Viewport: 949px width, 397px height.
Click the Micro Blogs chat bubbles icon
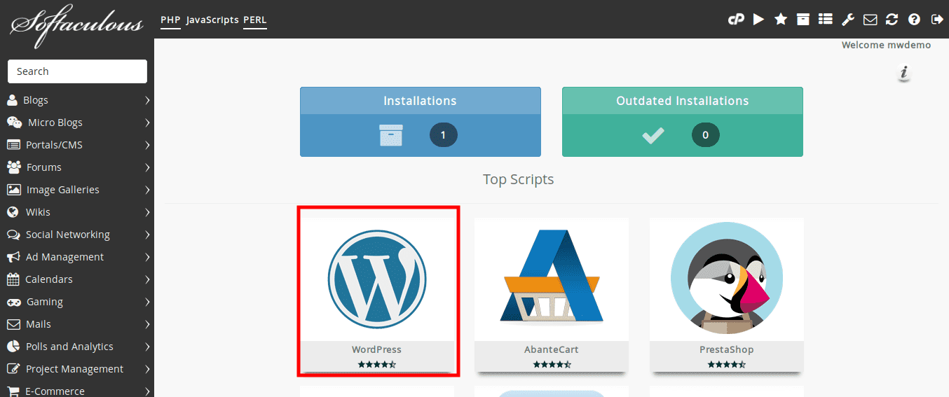click(14, 123)
